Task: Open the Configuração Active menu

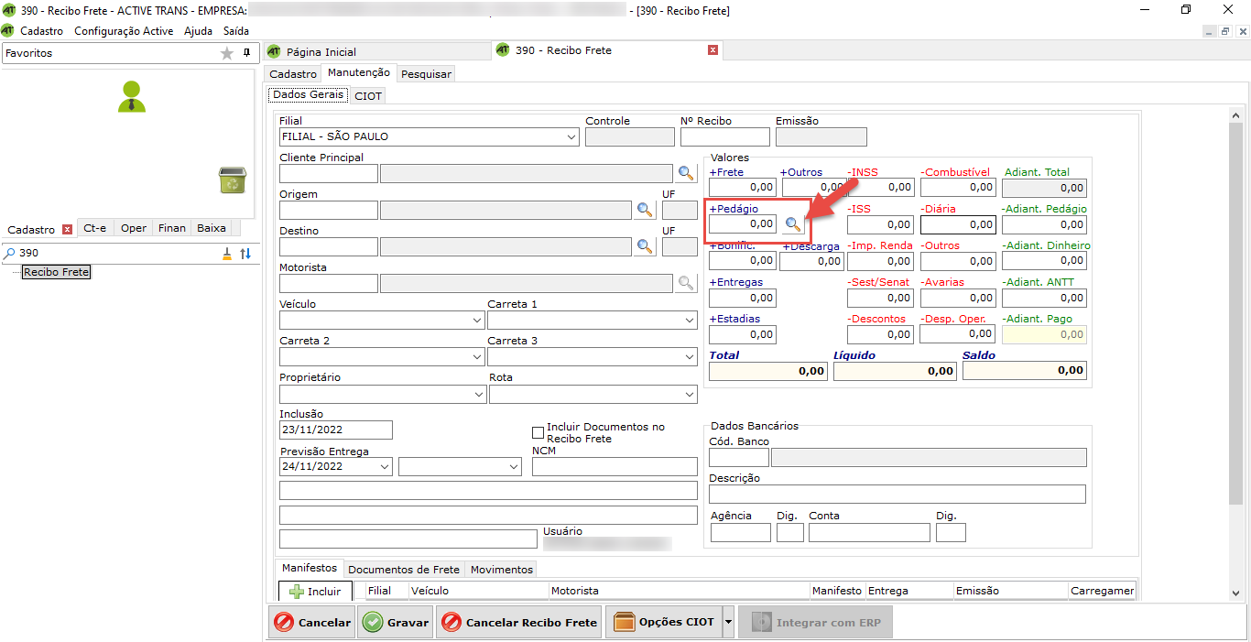Action: pos(124,30)
